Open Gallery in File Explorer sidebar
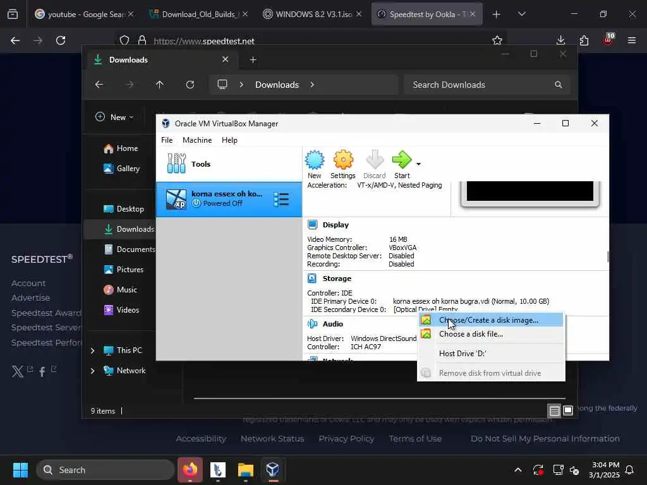The height and width of the screenshot is (485, 647). point(122,169)
